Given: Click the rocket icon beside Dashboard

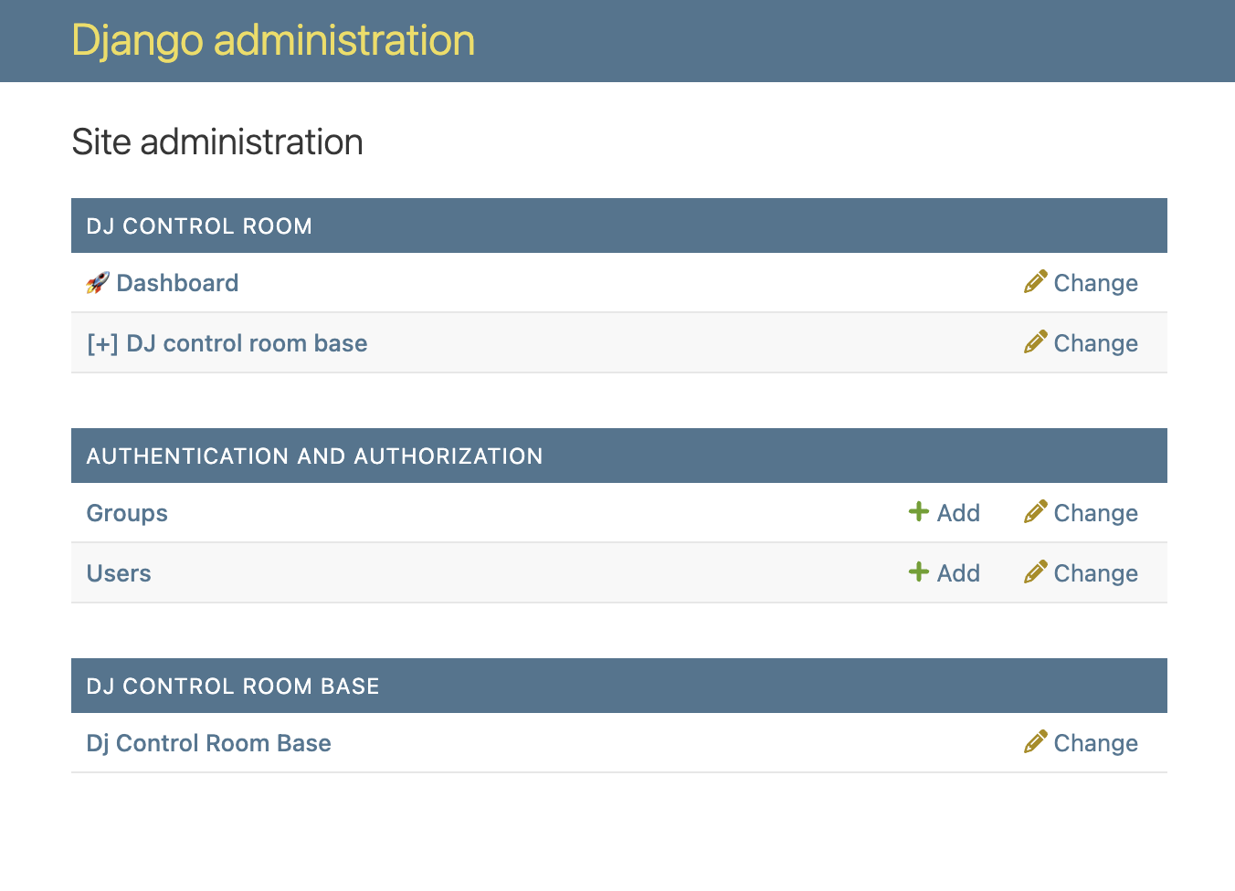Looking at the screenshot, I should [98, 283].
